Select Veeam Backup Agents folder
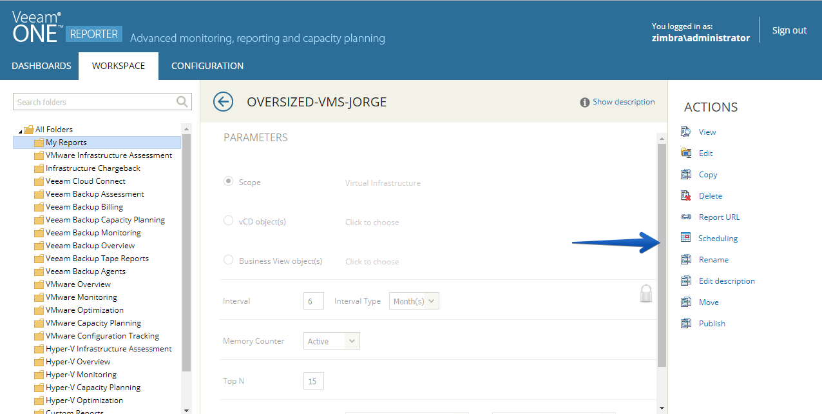The height and width of the screenshot is (414, 822). pos(86,271)
